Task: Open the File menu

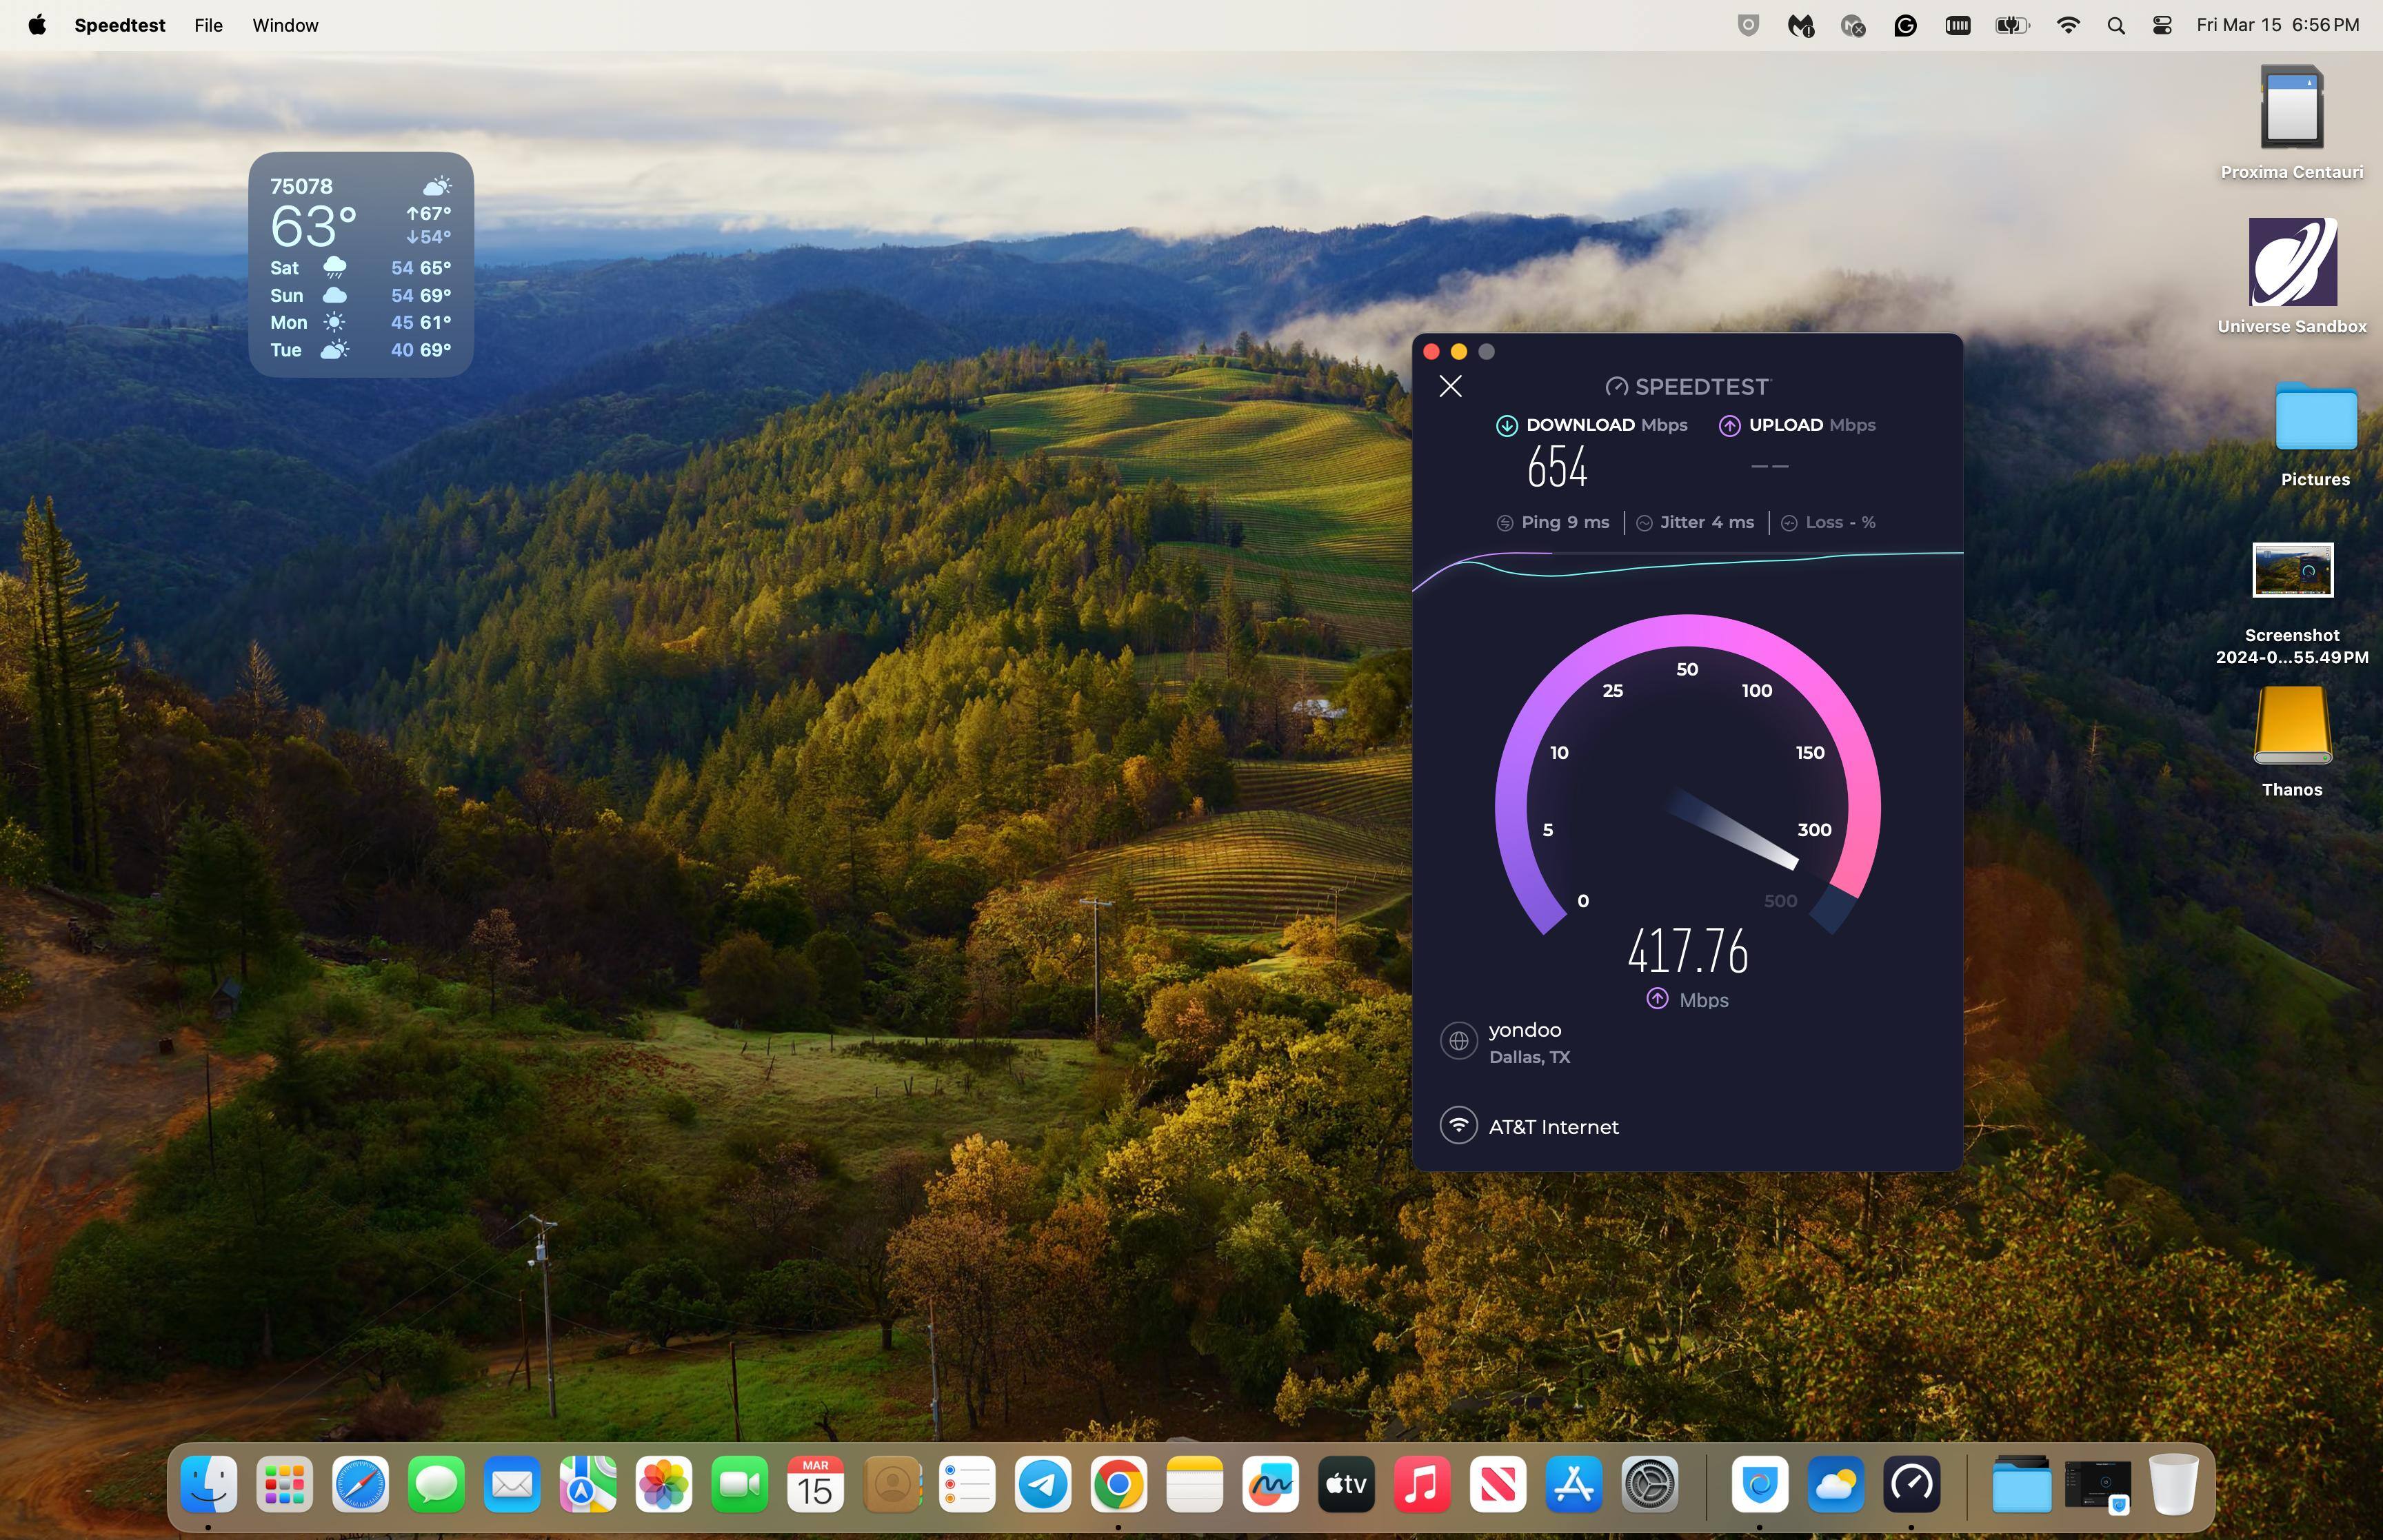Action: pyautogui.click(x=208, y=25)
